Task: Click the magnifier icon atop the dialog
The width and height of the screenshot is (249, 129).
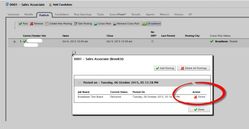Action: coord(74,53)
